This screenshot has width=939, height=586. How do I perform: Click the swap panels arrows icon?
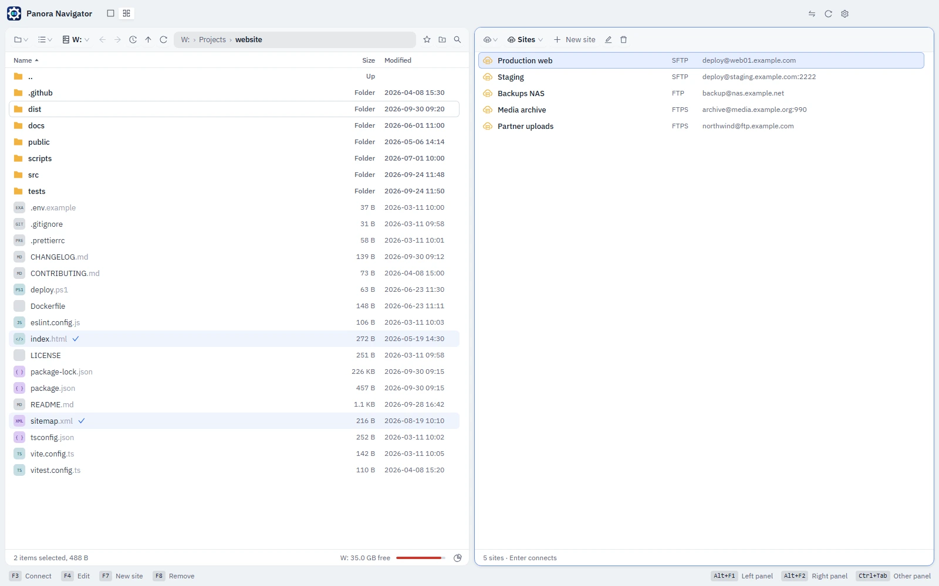(812, 13)
